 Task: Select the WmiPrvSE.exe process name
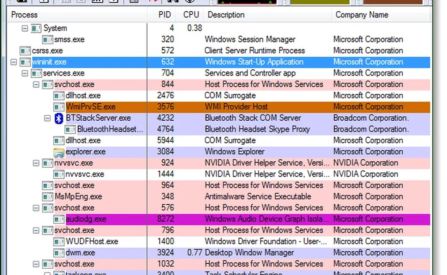(91, 107)
